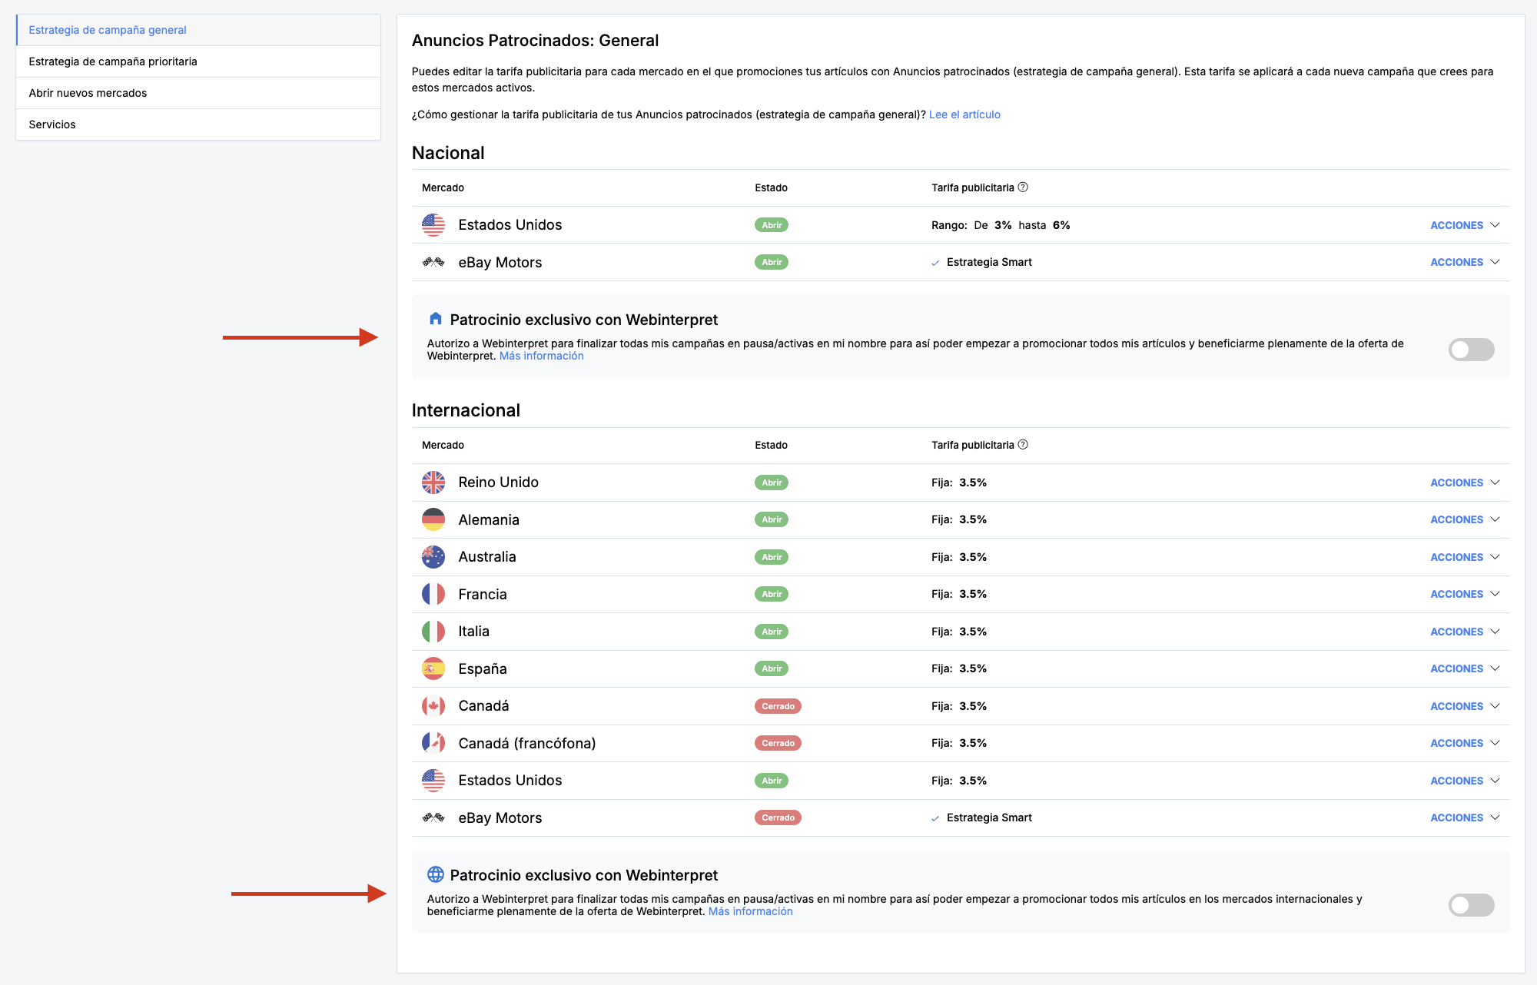This screenshot has height=985, width=1537.
Task: Click the Nacional section heading
Action: point(448,153)
